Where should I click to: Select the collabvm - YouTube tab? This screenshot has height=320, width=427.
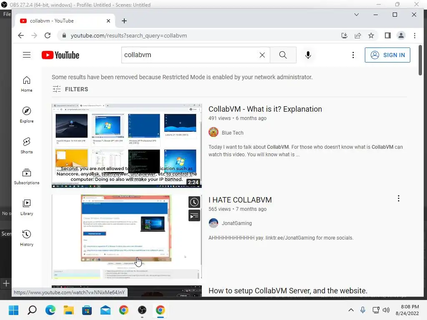[65, 21]
